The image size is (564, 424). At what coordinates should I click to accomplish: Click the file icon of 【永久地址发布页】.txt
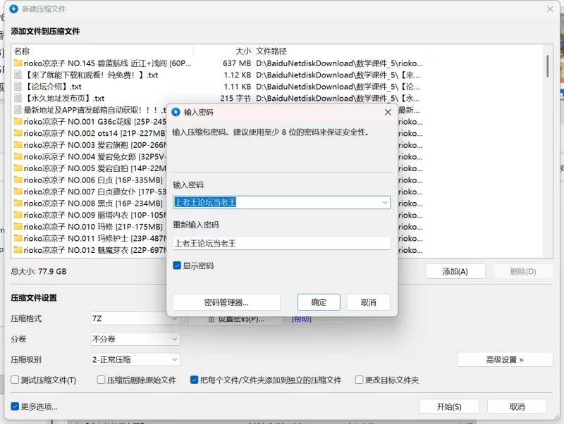pos(18,99)
